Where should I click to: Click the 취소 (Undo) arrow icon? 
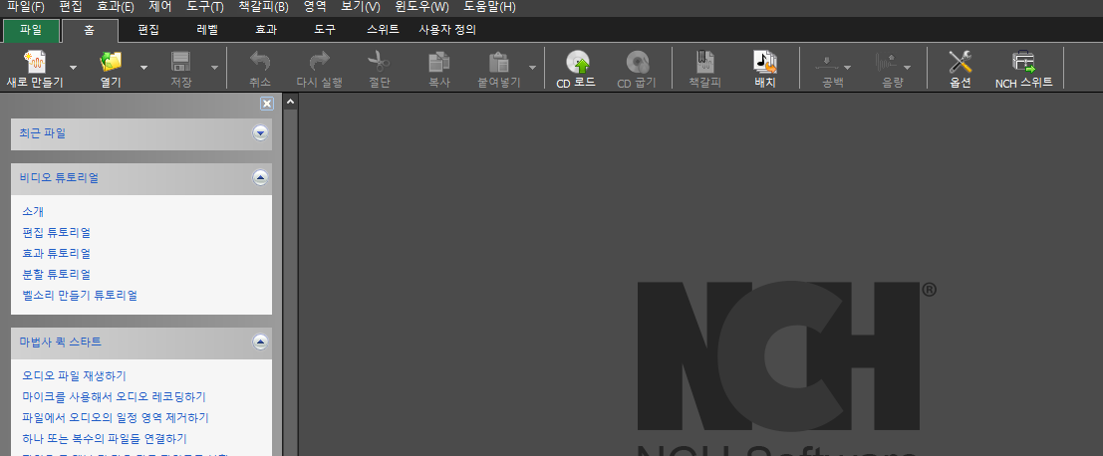coord(260,62)
